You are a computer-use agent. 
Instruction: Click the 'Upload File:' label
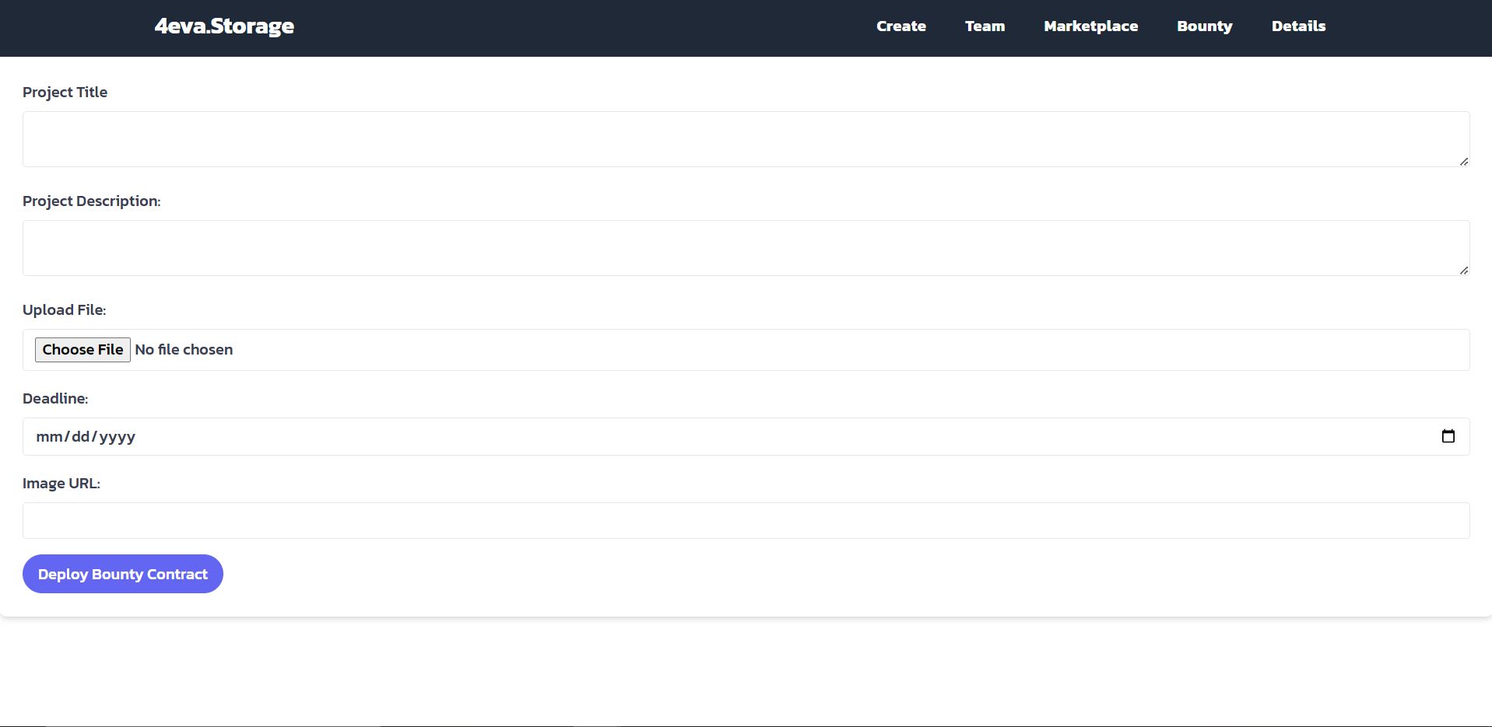point(65,309)
